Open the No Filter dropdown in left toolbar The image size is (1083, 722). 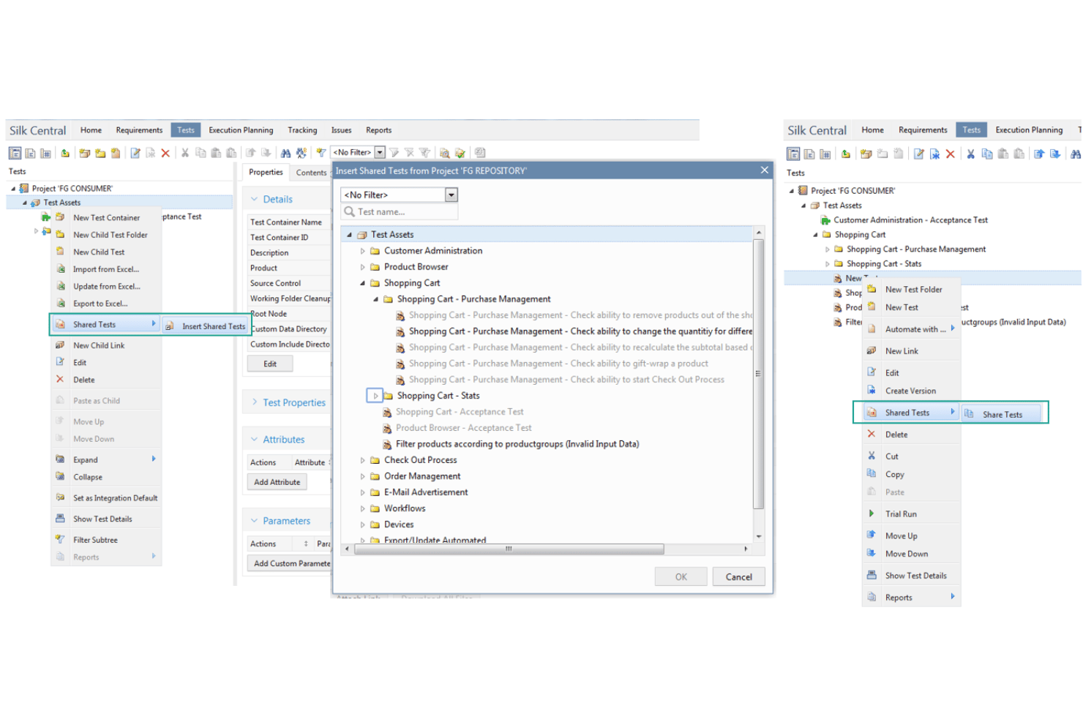click(x=380, y=152)
